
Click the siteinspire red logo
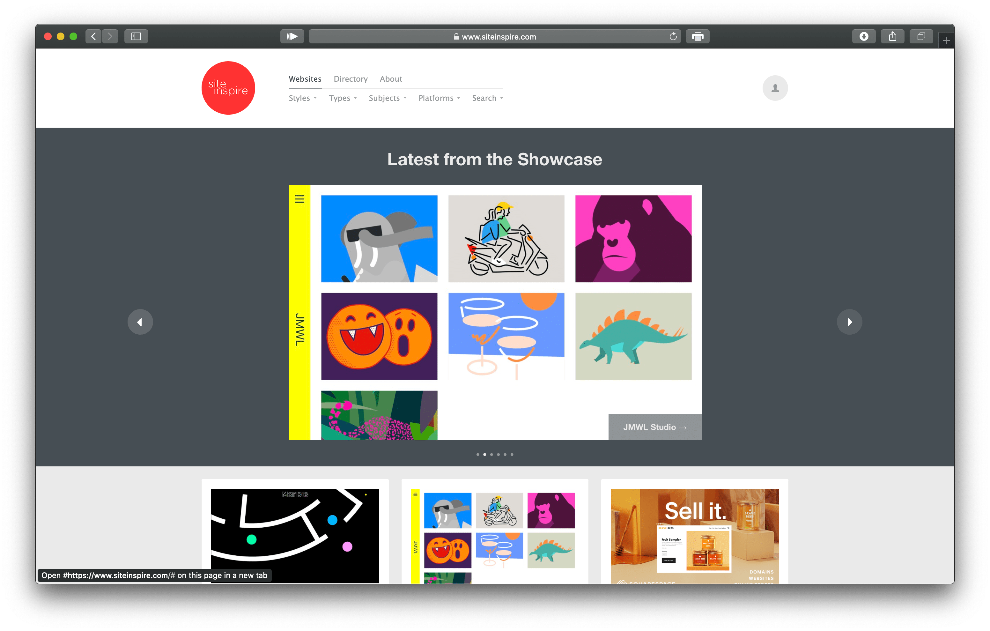[x=228, y=88]
